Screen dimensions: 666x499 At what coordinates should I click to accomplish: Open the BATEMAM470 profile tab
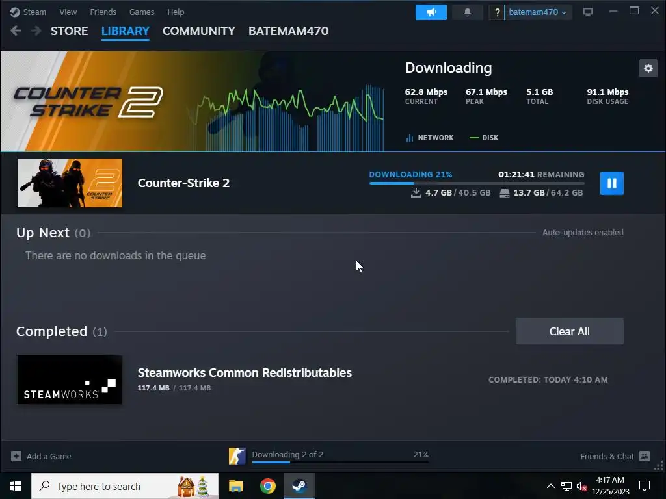point(288,31)
